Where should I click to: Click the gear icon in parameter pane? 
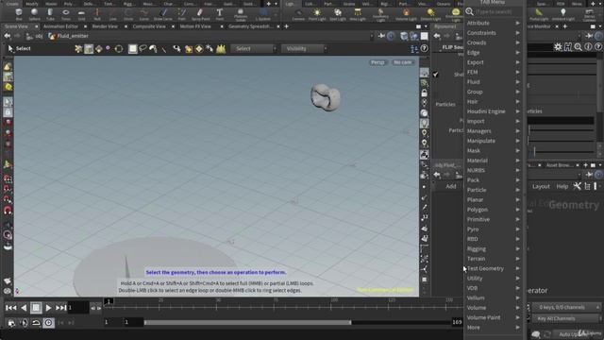558,47
